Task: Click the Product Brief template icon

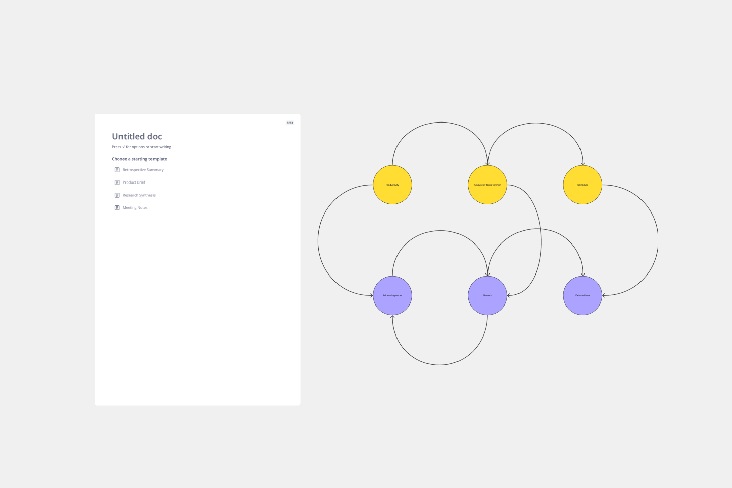Action: click(117, 182)
